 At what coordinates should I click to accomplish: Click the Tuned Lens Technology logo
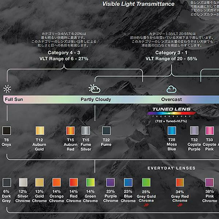[x=172, y=112]
